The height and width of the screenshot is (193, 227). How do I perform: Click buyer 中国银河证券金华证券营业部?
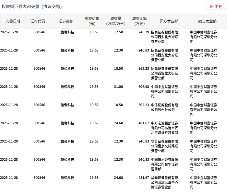point(164,164)
